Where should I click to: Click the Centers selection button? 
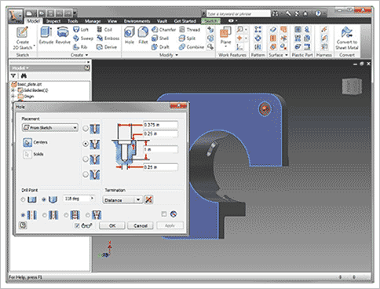coord(27,142)
